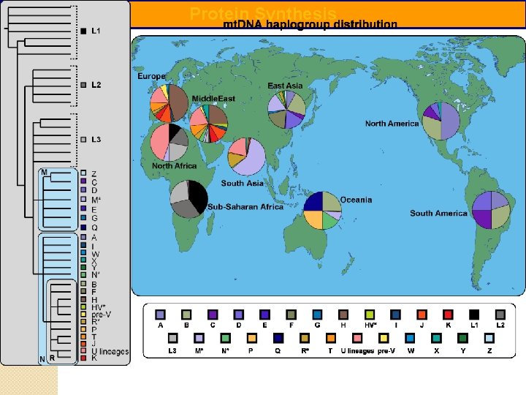Click the 'M' clade label in the tree
This screenshot has width=526, height=395.
pyautogui.click(x=45, y=173)
